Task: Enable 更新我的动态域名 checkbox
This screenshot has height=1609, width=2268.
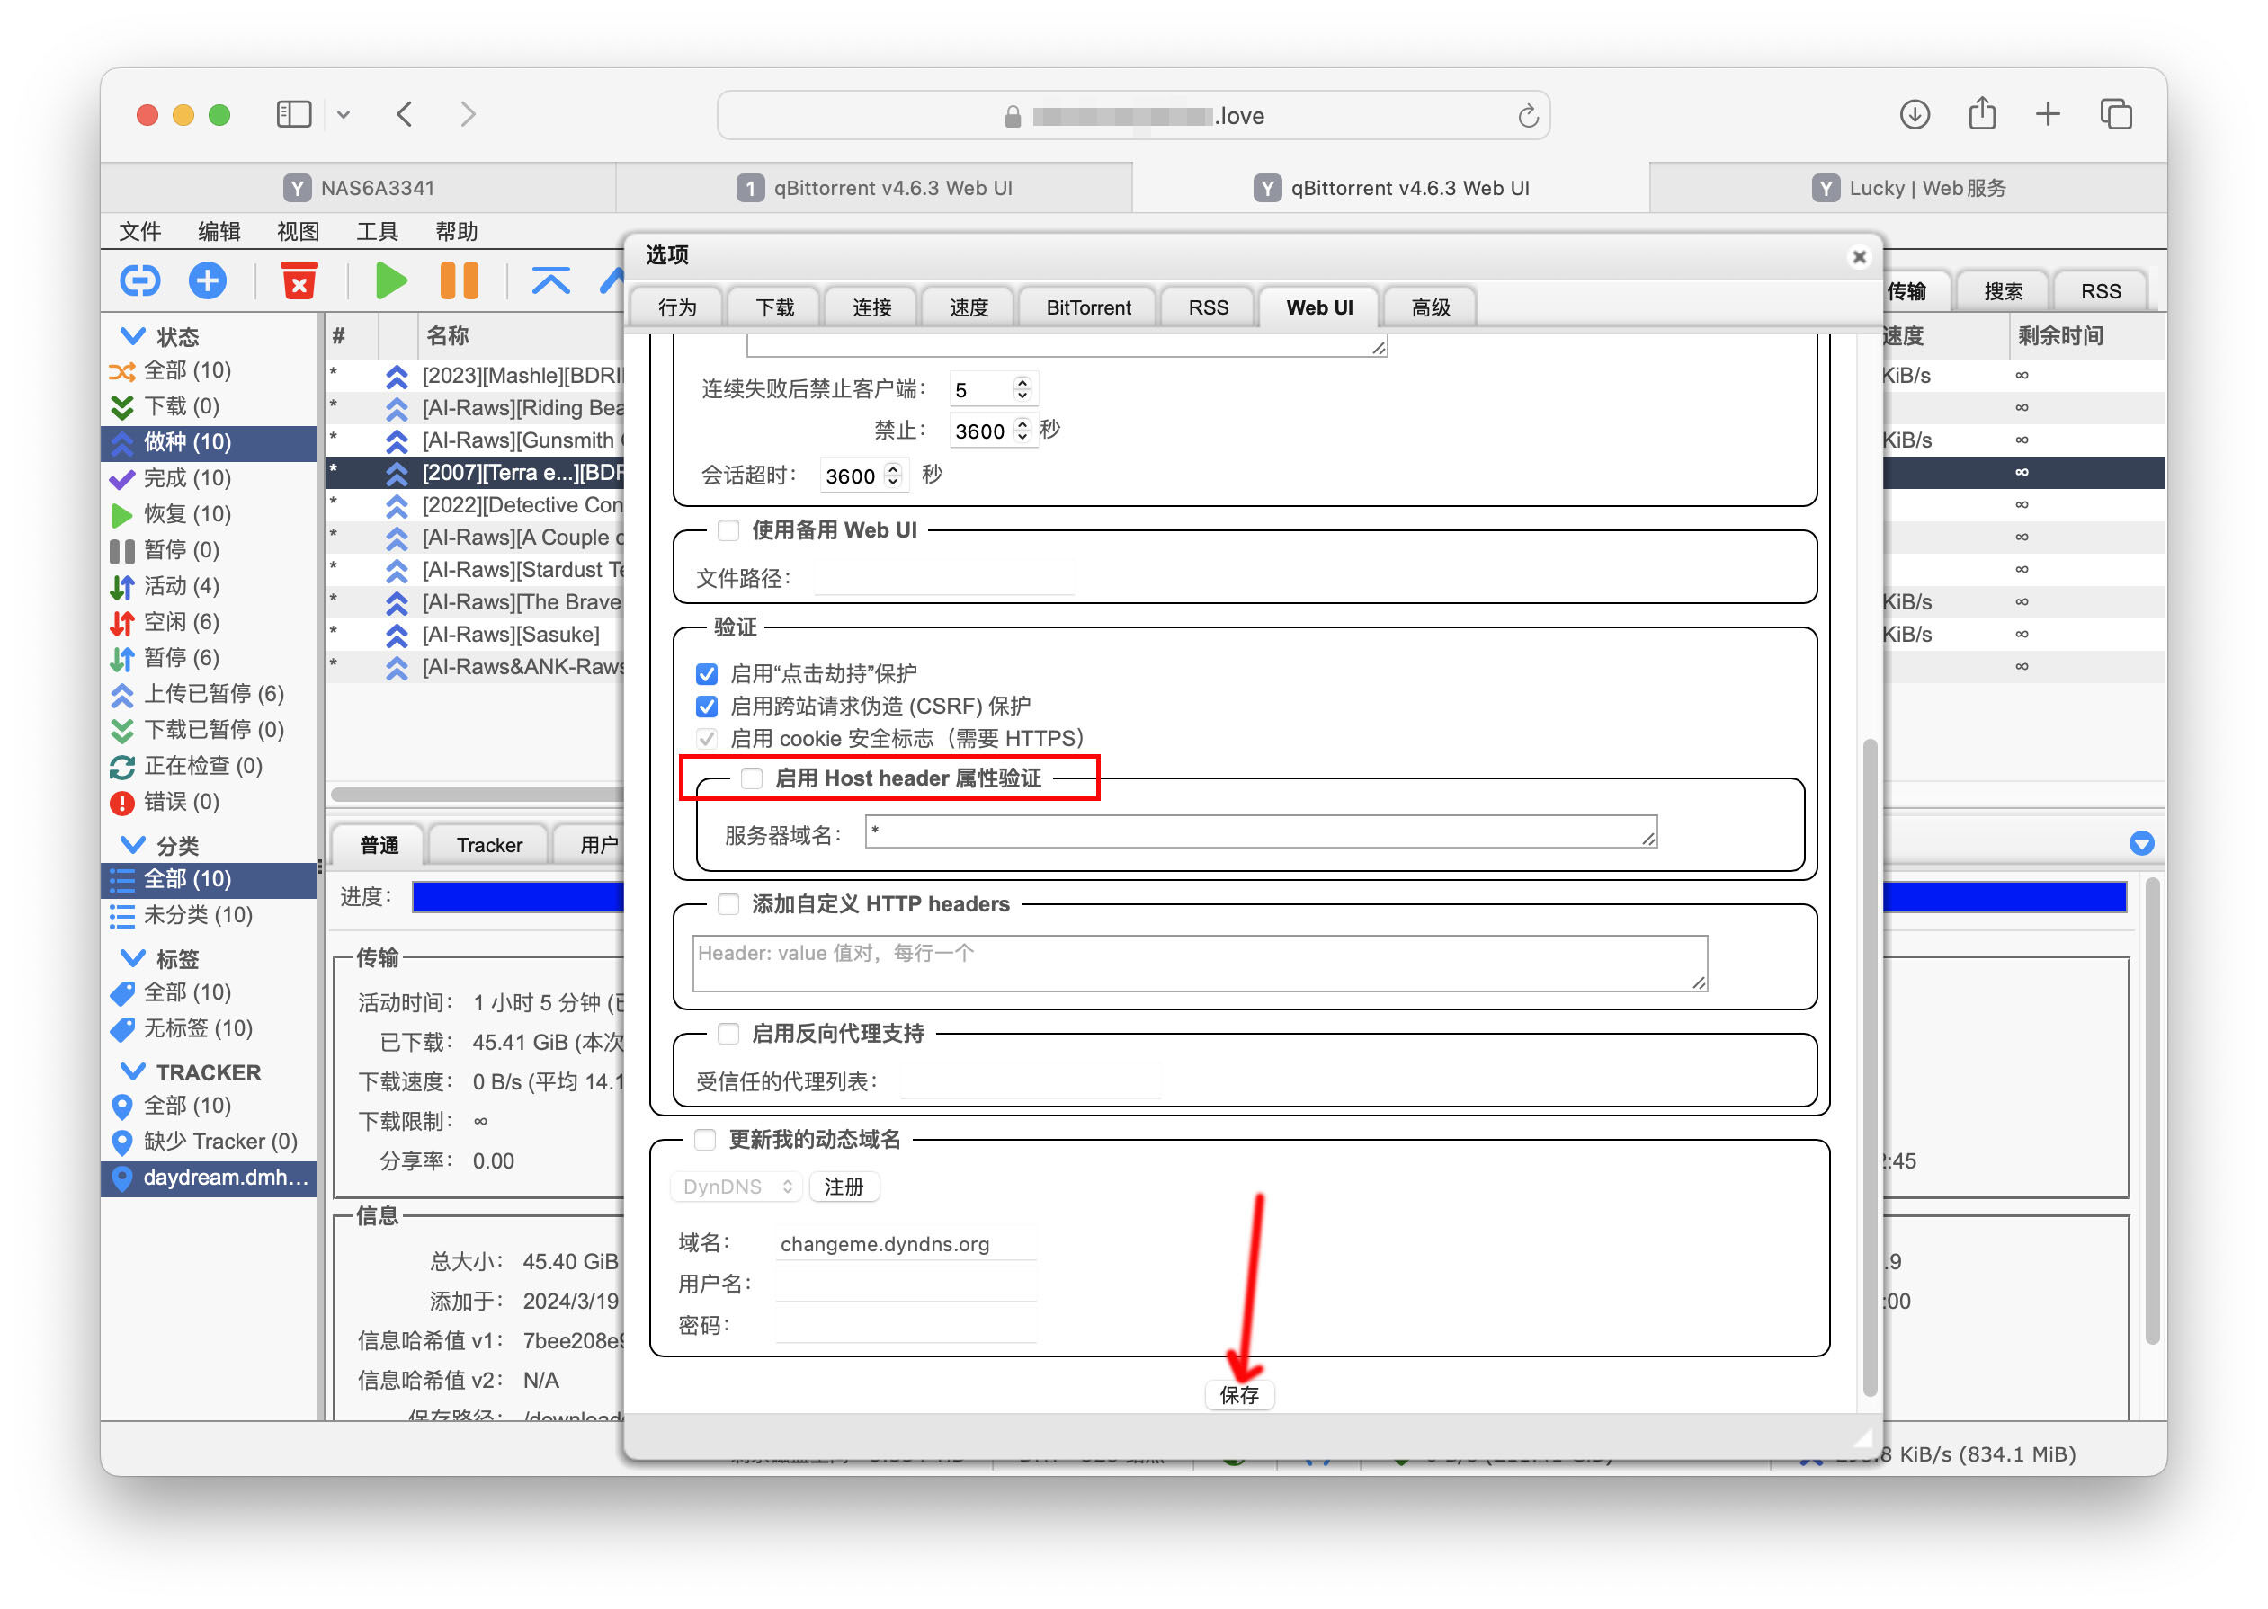Action: 705,1141
